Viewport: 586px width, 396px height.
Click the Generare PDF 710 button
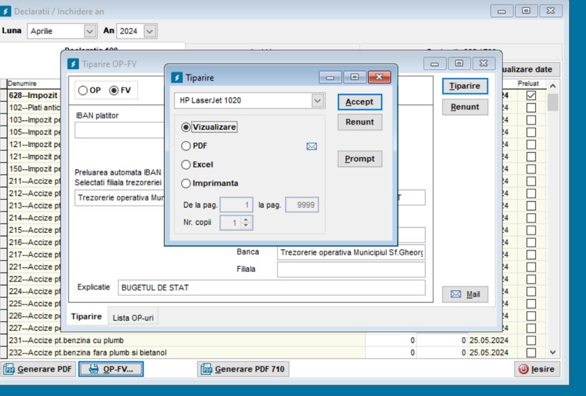(243, 369)
